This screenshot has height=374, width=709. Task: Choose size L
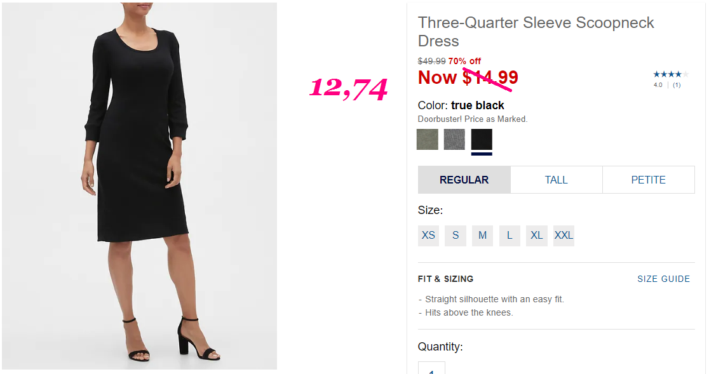pyautogui.click(x=510, y=236)
